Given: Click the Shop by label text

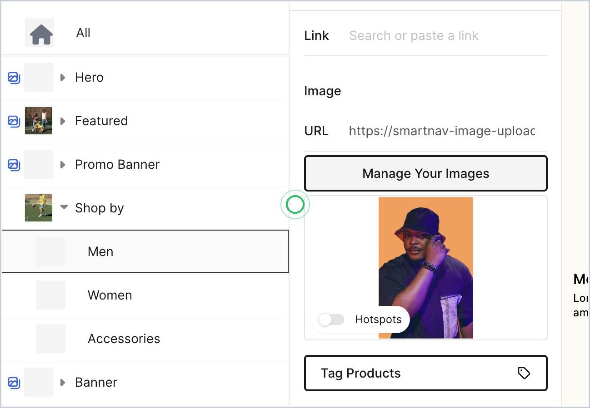Looking at the screenshot, I should (x=100, y=208).
